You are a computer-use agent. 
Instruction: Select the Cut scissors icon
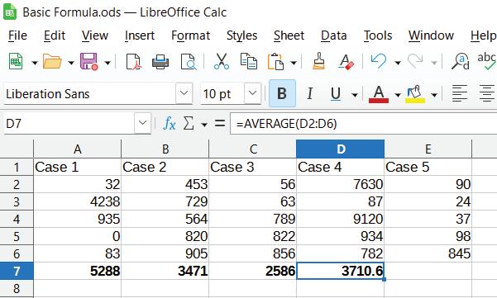coord(222,61)
